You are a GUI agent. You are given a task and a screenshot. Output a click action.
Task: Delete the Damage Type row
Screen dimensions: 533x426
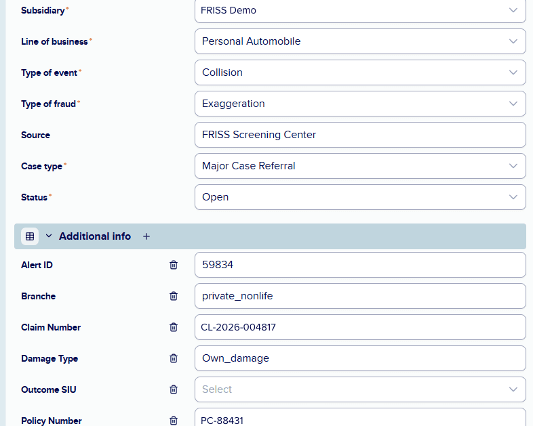(174, 358)
